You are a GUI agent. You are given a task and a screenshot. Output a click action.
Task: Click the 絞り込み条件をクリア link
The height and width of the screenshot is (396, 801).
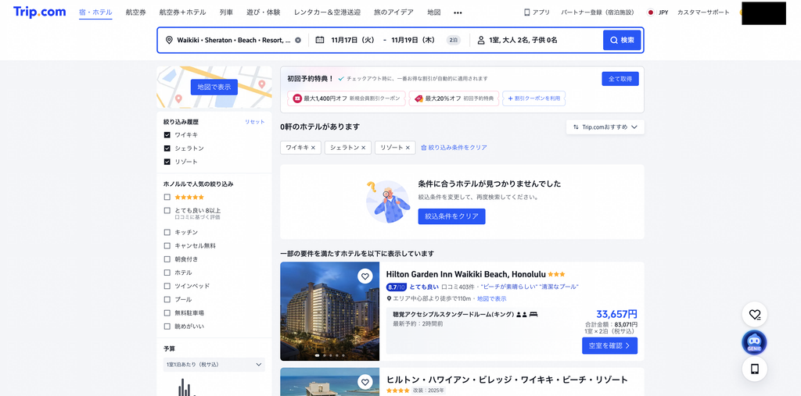[454, 148]
